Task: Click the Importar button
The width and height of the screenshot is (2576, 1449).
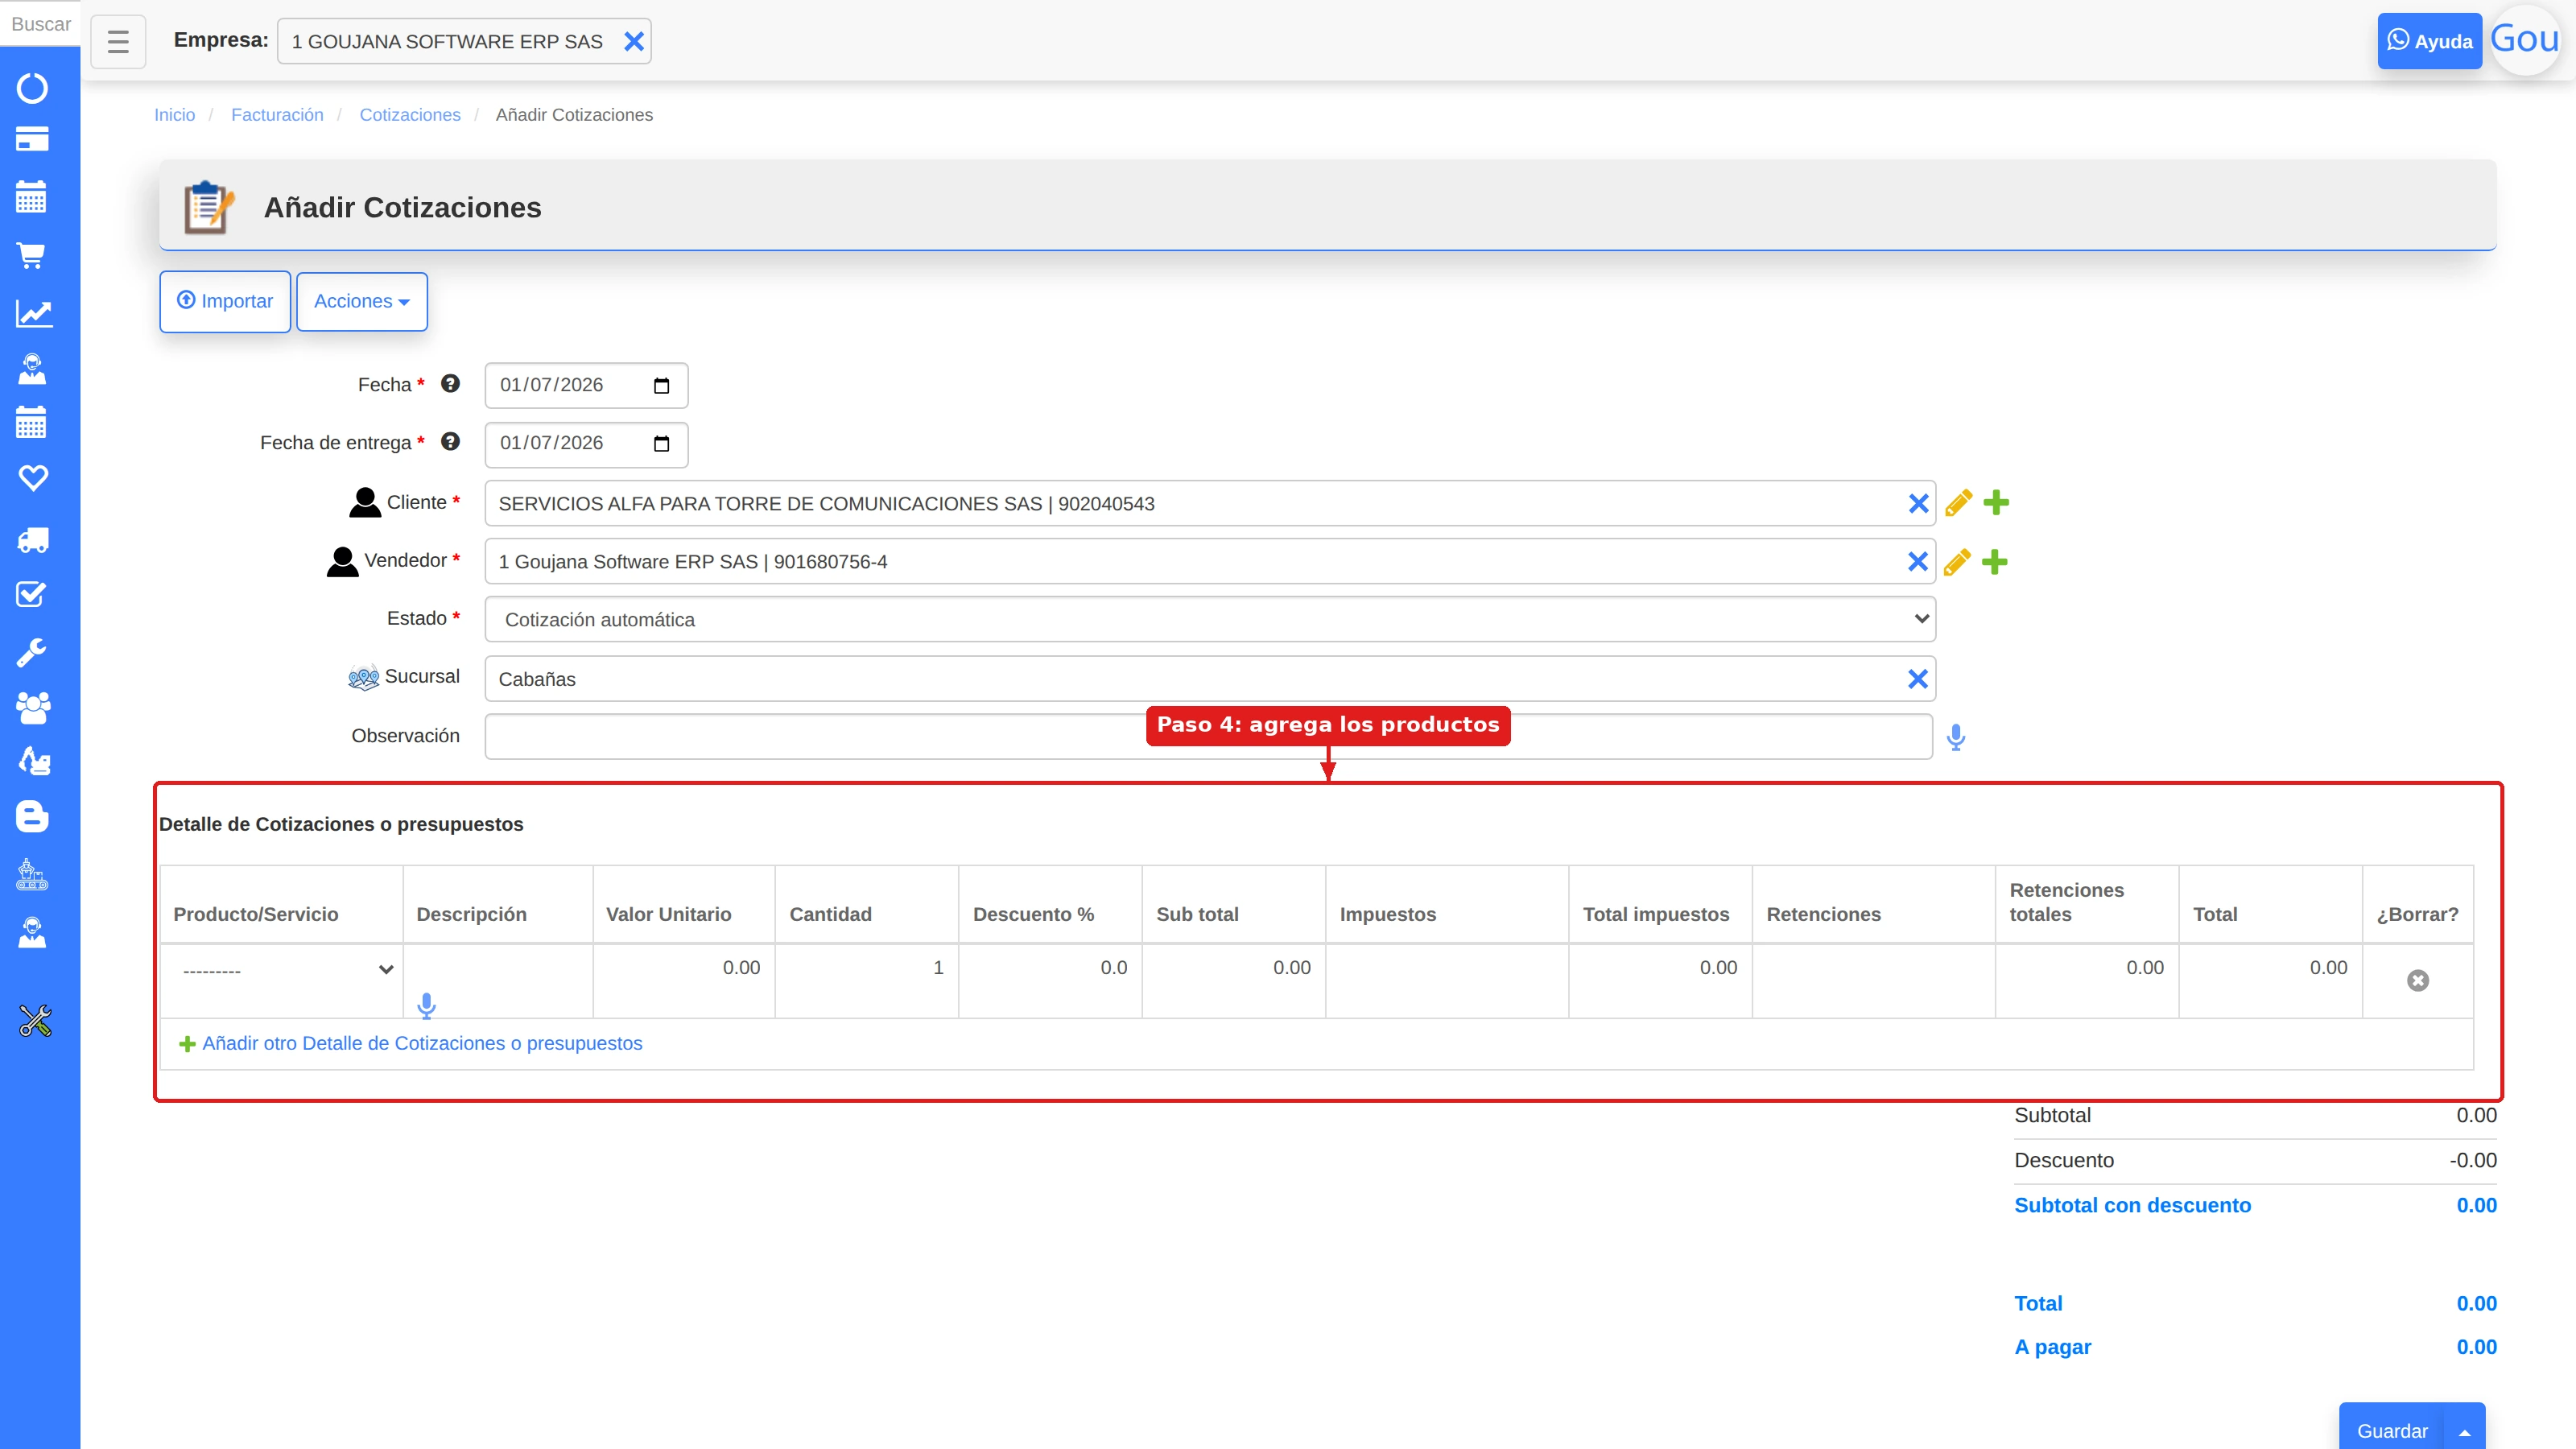Action: [x=225, y=301]
